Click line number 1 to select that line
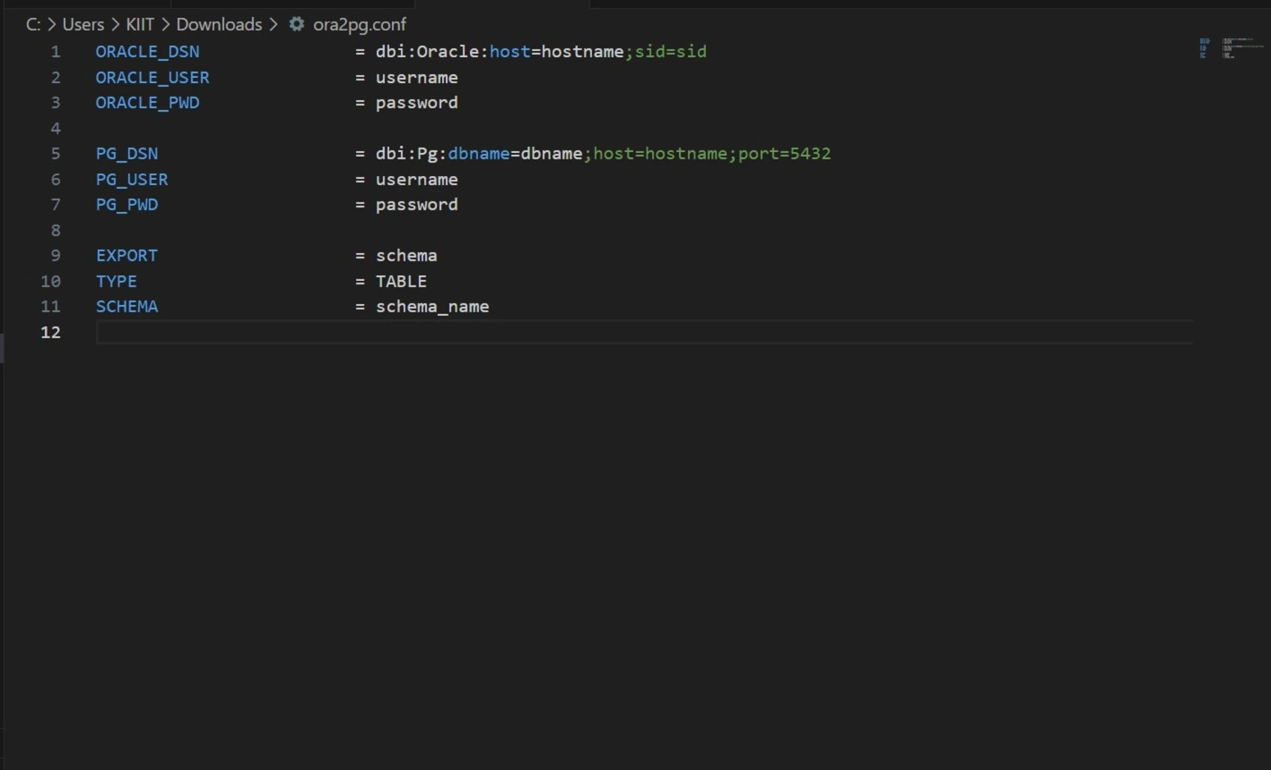The width and height of the screenshot is (1271, 770). pos(55,51)
